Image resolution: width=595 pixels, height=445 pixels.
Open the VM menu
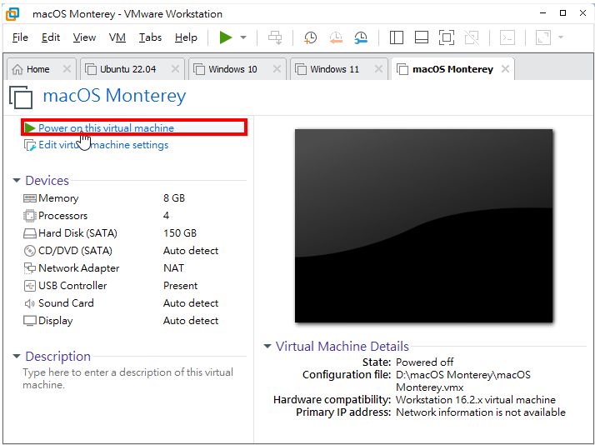tap(117, 37)
